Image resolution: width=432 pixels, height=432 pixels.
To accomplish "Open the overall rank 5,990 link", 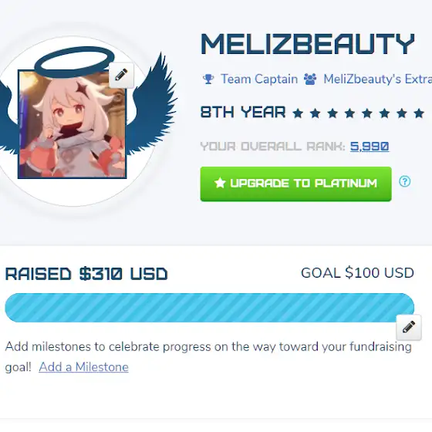I will point(370,147).
